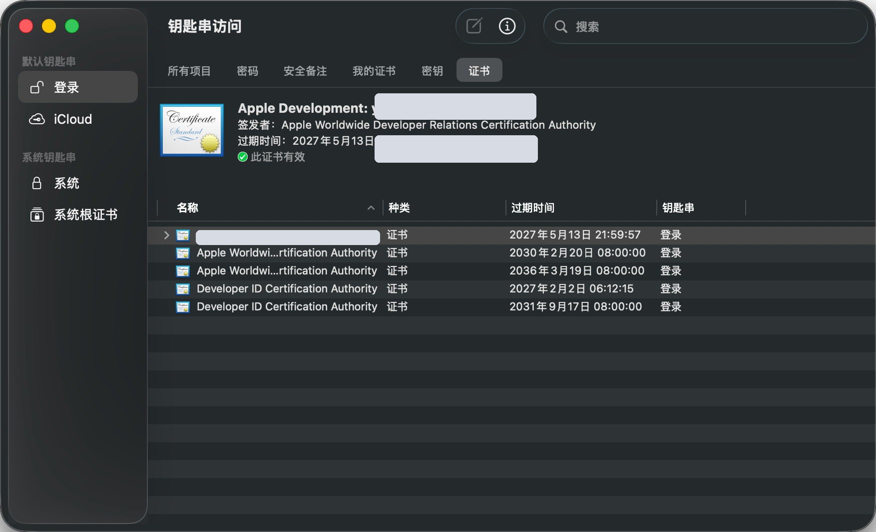Open the 密码 tab
The width and height of the screenshot is (876, 532).
tap(248, 71)
